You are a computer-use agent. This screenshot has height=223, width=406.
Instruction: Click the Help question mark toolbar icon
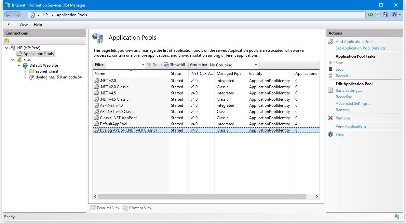394,15
